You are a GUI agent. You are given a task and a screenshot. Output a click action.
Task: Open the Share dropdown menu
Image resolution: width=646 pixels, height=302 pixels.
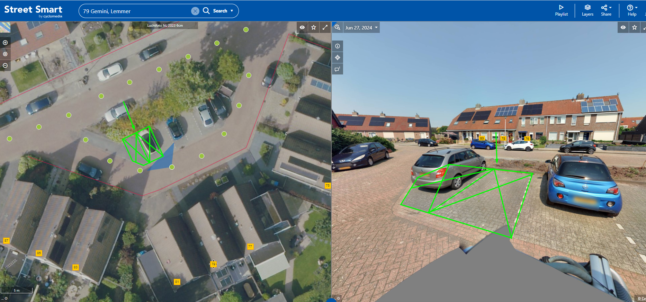point(606,10)
